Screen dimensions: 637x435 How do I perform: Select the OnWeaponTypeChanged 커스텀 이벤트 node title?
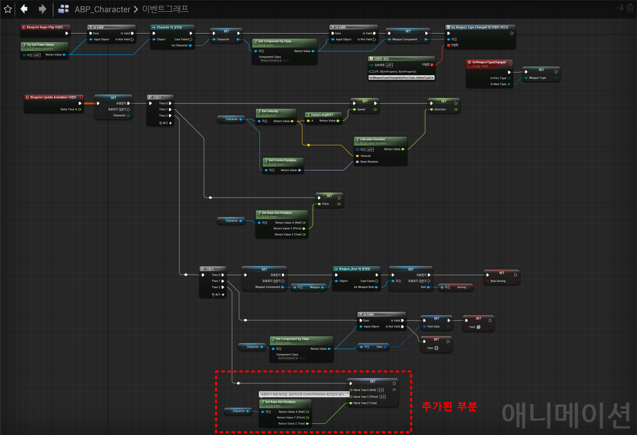click(489, 62)
